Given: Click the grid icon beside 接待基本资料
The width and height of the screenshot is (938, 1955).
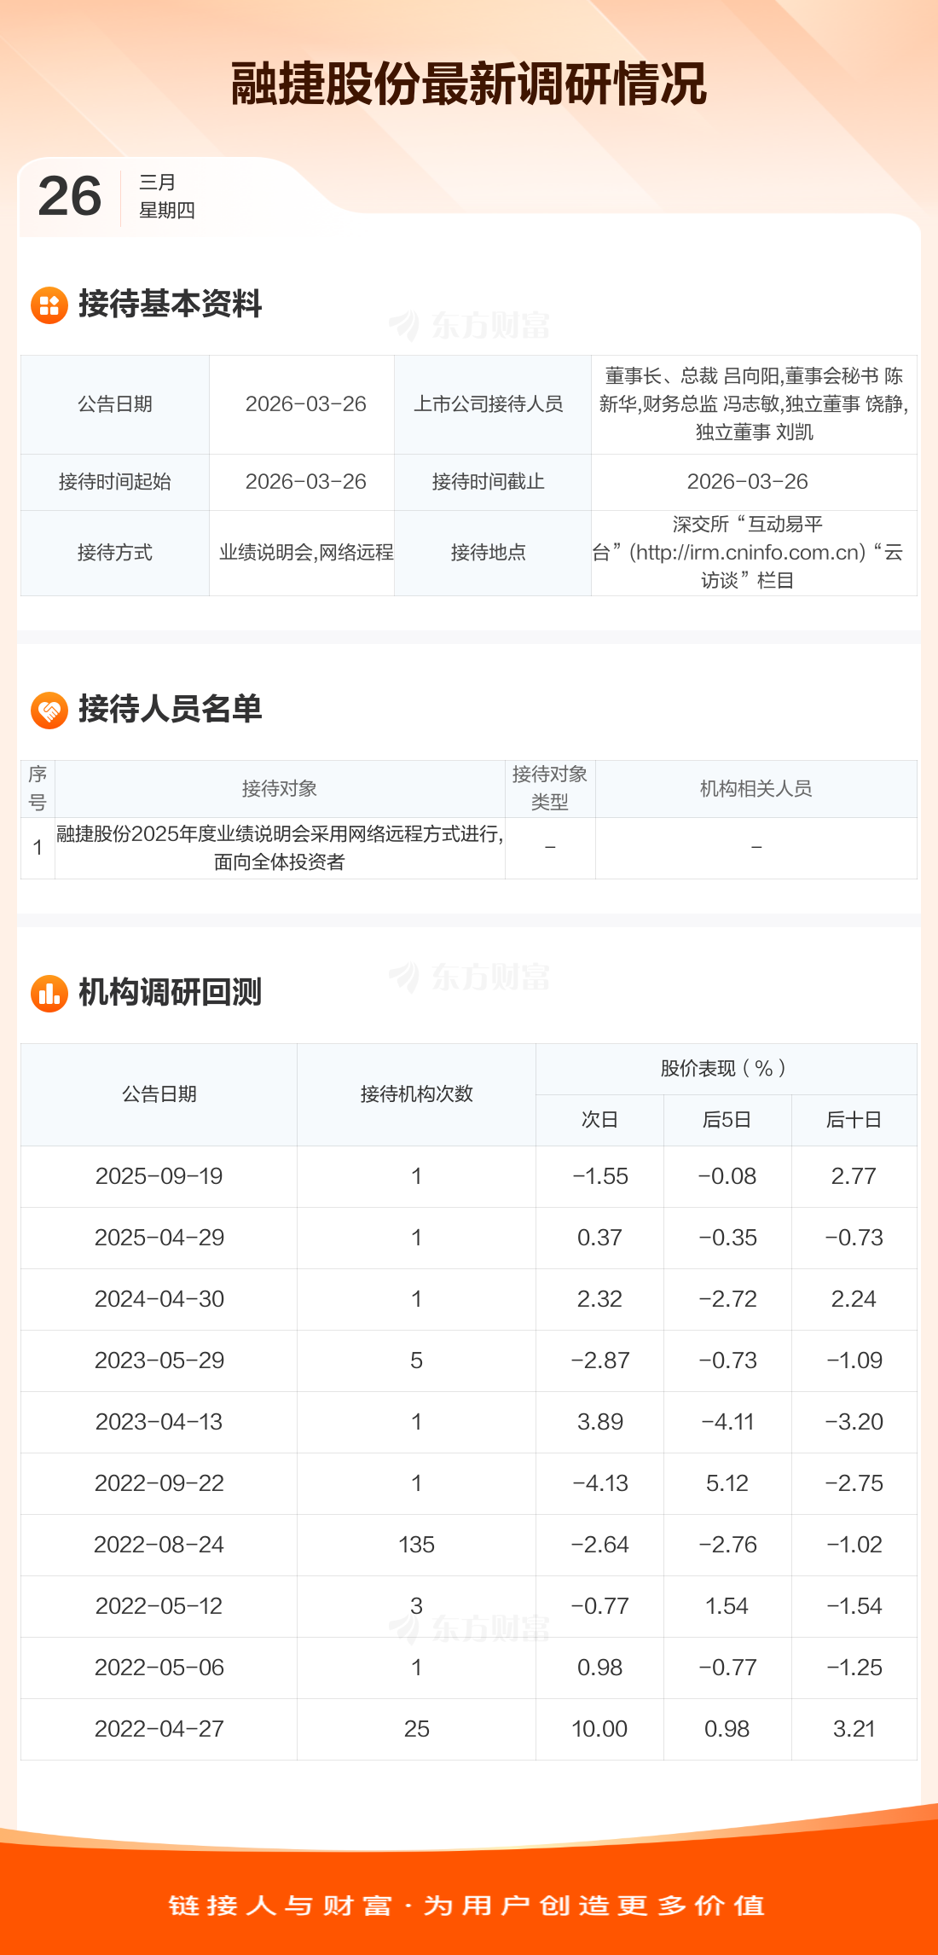Looking at the screenshot, I should click(49, 305).
